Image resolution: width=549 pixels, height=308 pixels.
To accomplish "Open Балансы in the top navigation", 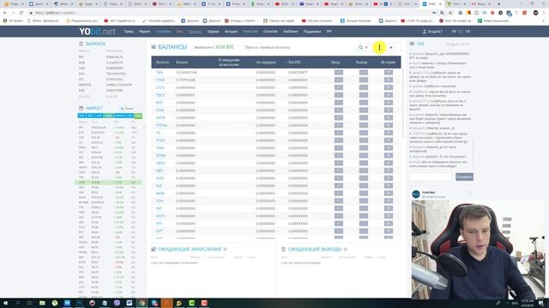I will (x=195, y=32).
